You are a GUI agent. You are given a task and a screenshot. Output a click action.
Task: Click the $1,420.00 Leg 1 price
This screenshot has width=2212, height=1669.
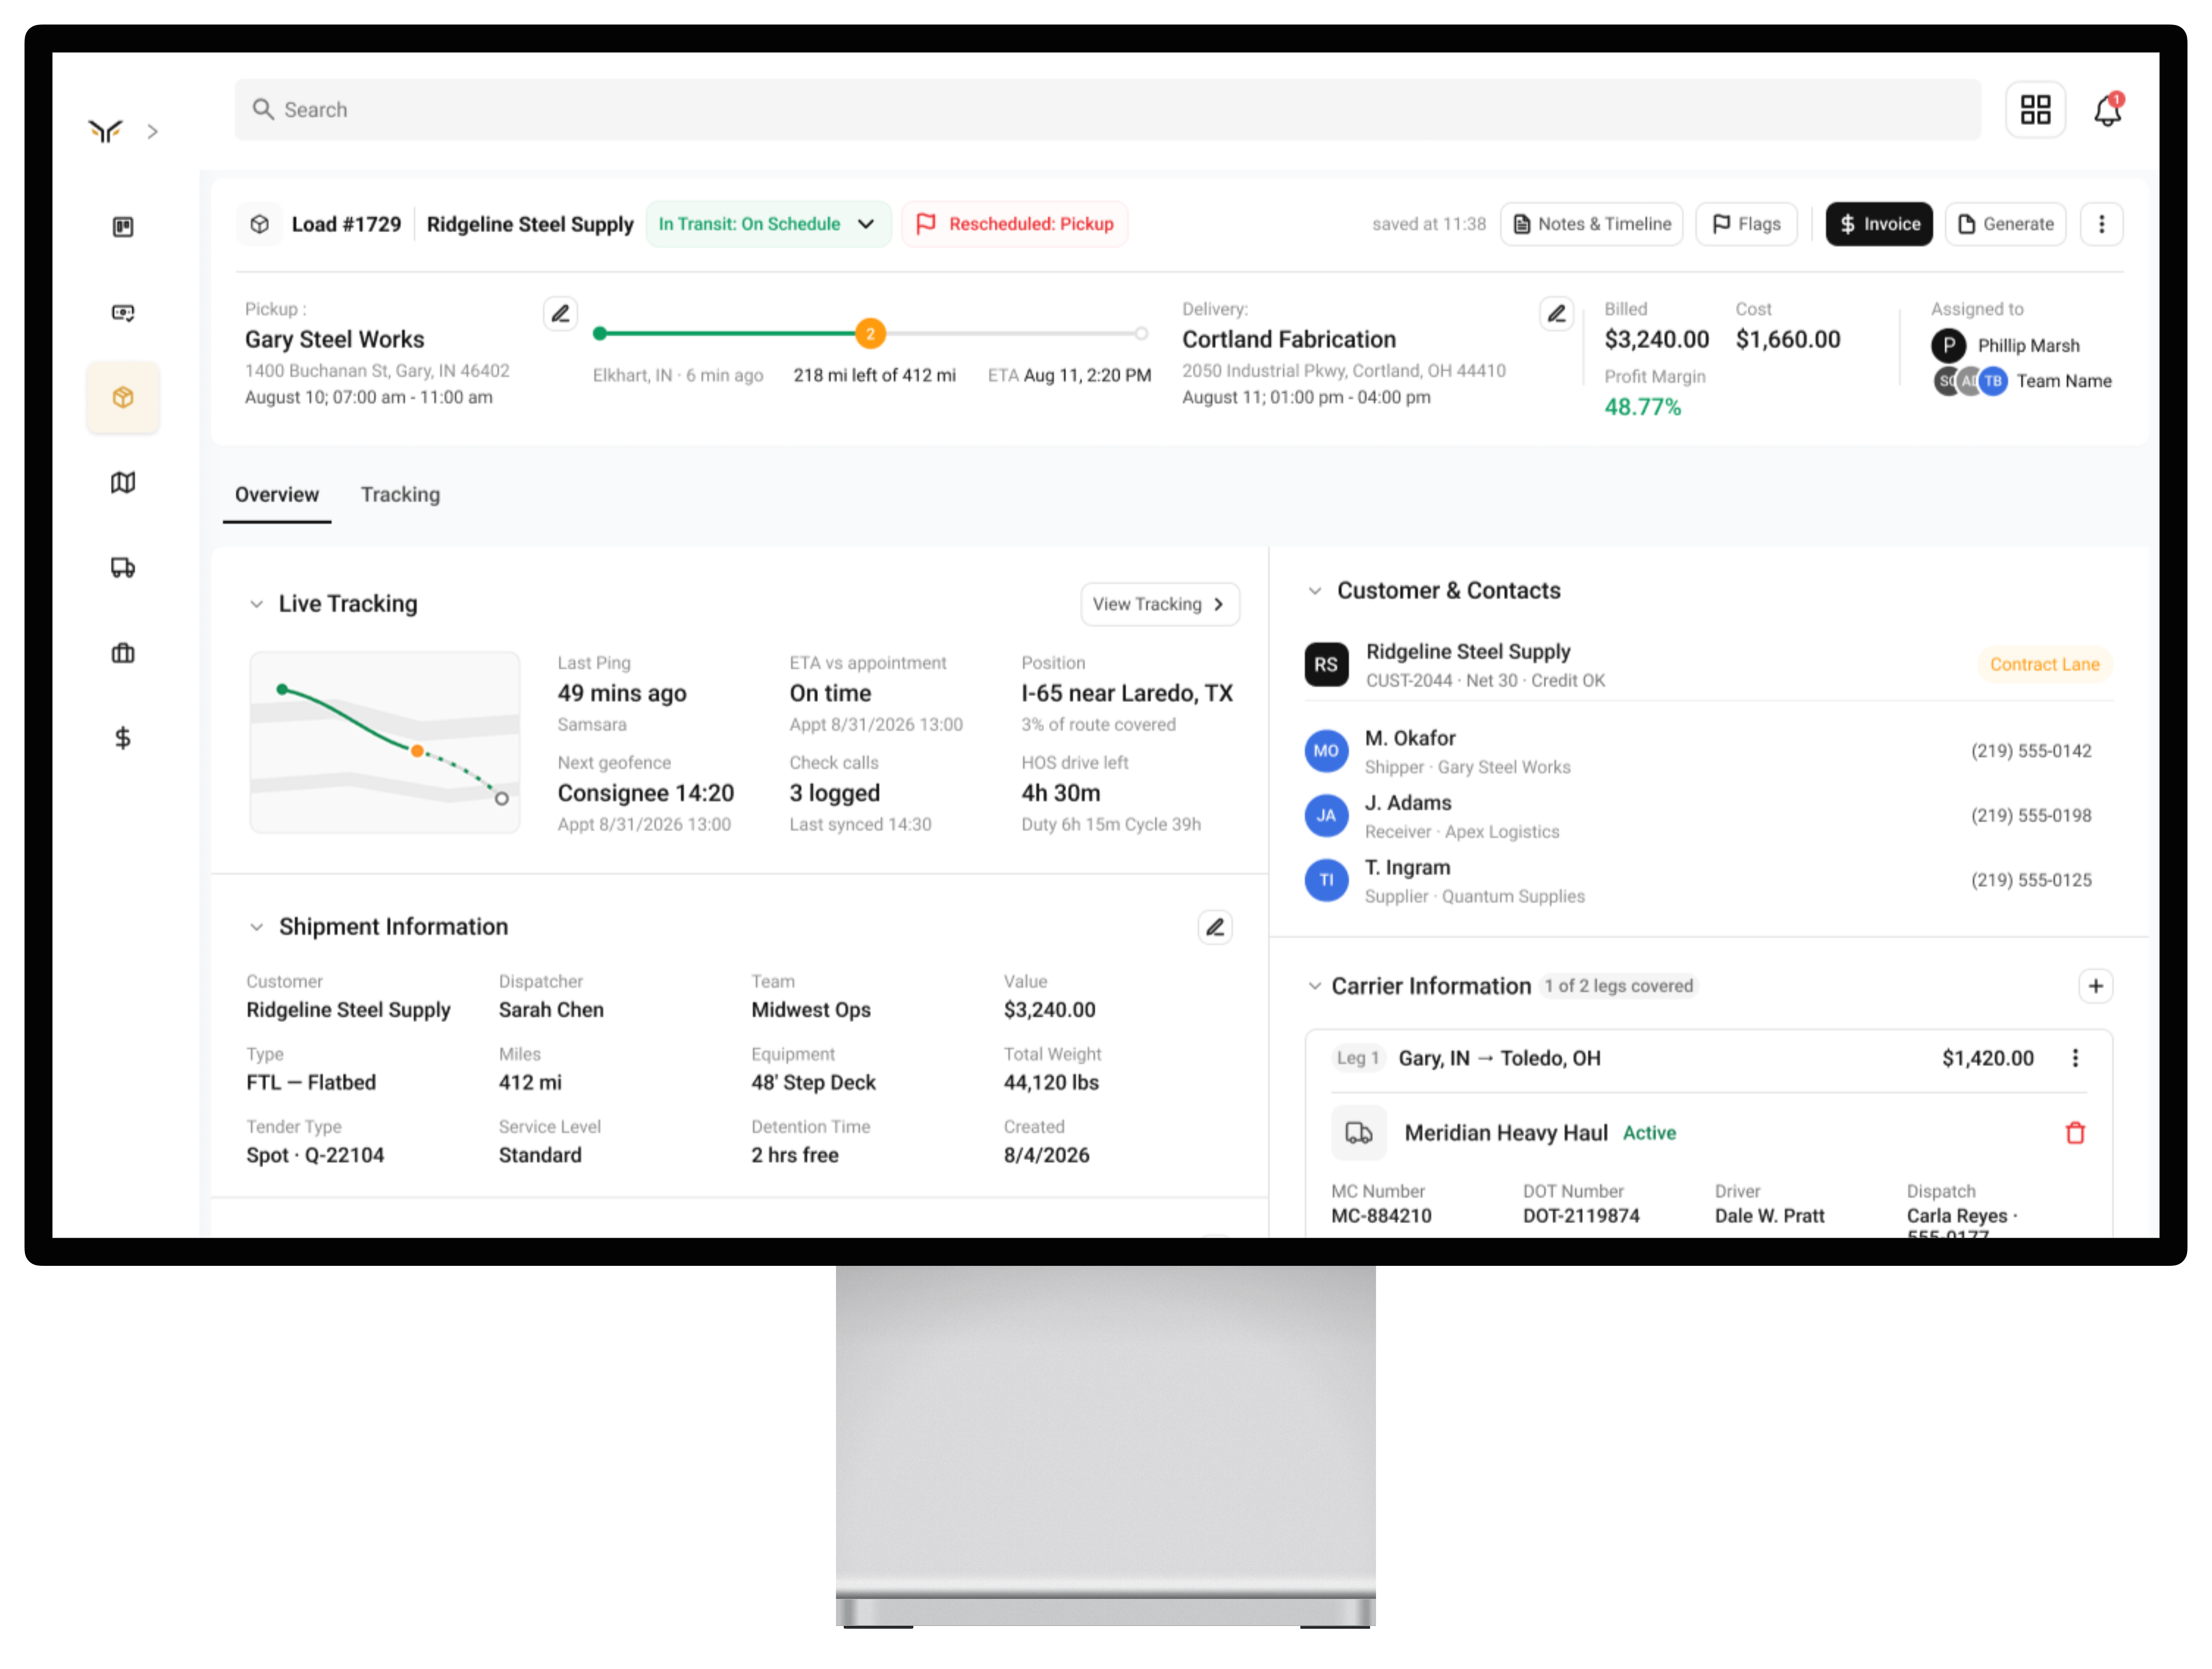point(1987,1058)
